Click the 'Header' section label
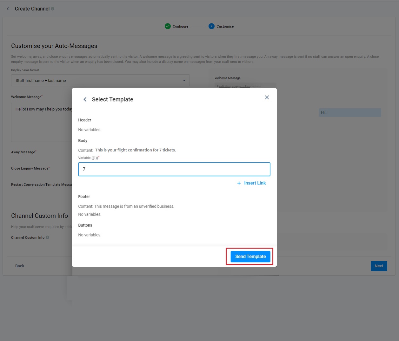Image resolution: width=399 pixels, height=341 pixels. [x=85, y=120]
